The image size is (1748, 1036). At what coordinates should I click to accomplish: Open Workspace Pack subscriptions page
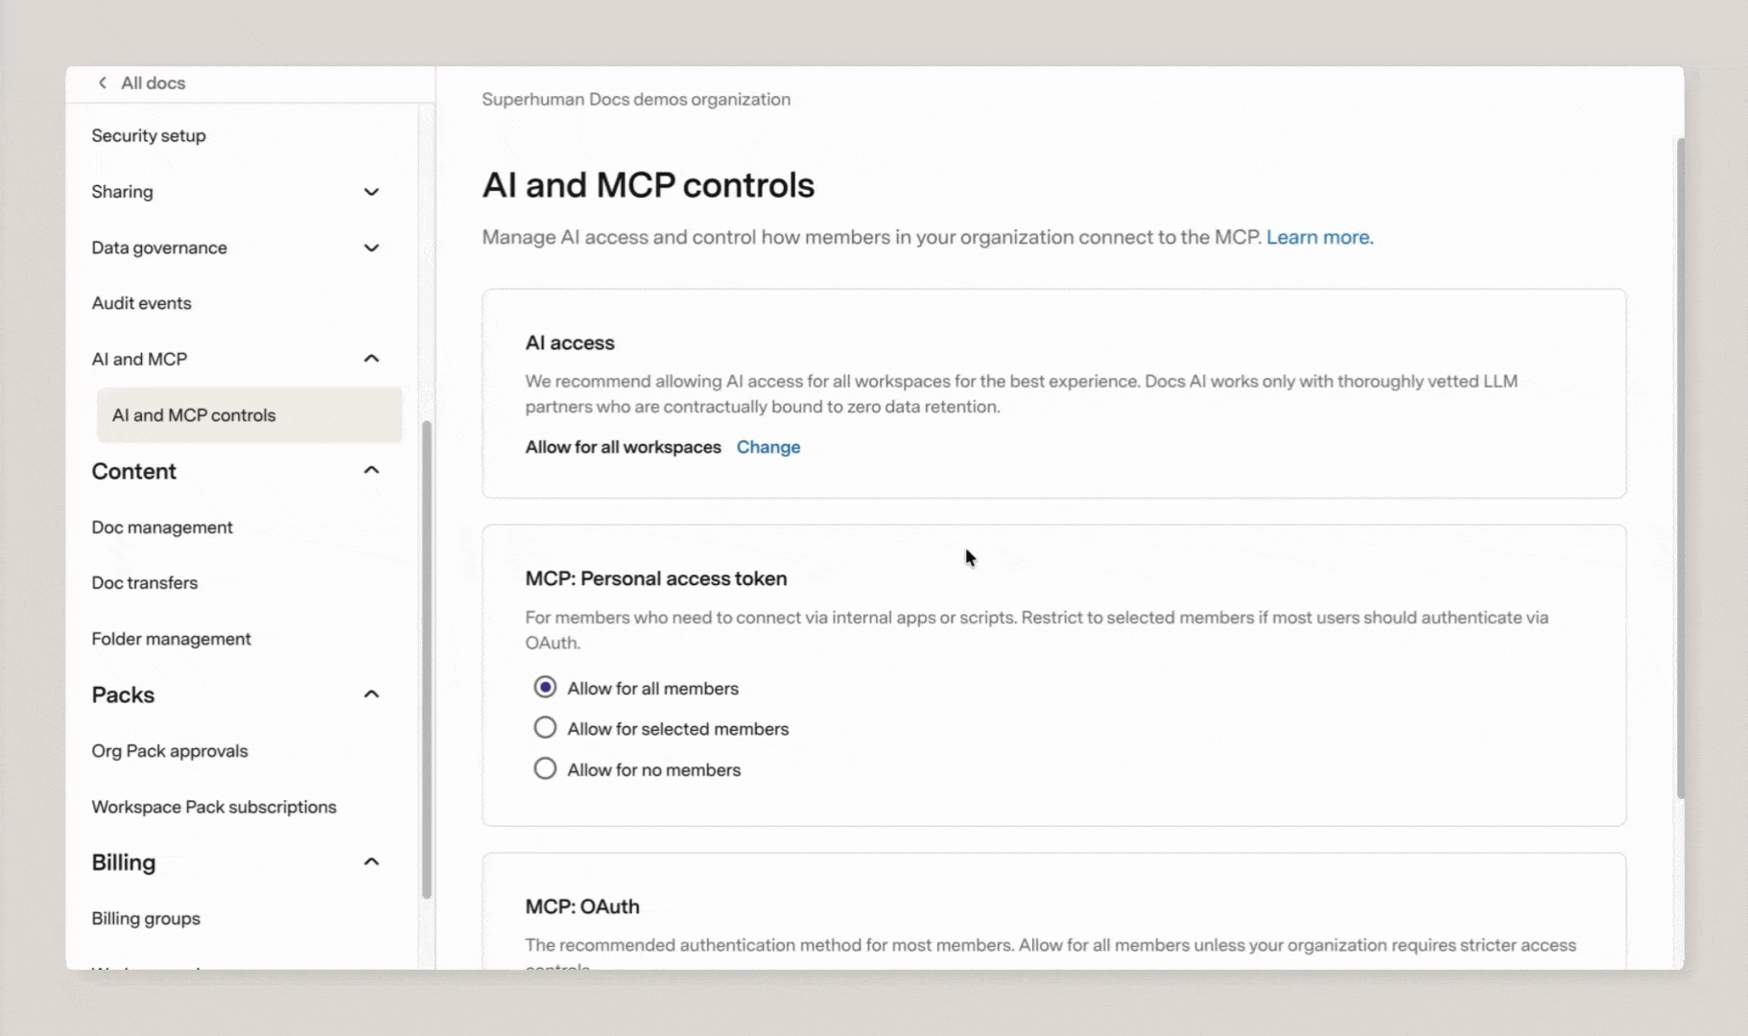point(214,807)
